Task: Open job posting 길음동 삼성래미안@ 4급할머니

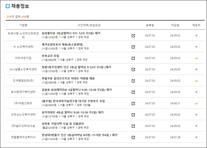Action: pos(77,90)
